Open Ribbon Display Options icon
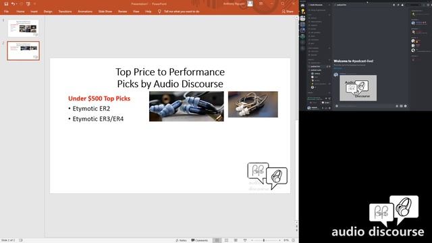 click(261, 3)
